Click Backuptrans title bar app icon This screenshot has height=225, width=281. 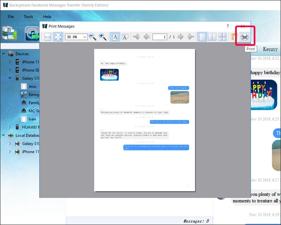pos(5,5)
